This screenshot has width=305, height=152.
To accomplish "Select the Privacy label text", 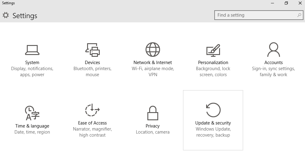I will [153, 126].
